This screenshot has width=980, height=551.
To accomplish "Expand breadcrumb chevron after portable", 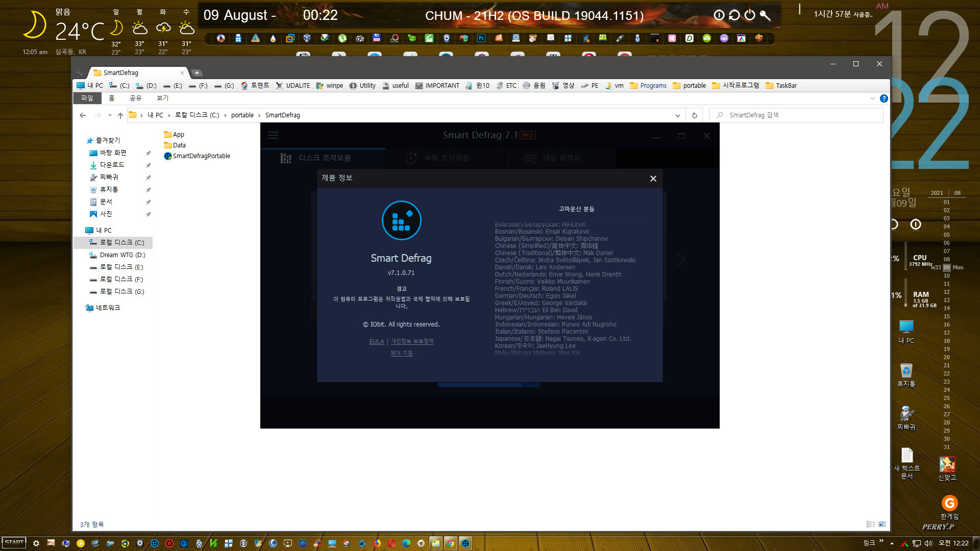I will [x=259, y=115].
